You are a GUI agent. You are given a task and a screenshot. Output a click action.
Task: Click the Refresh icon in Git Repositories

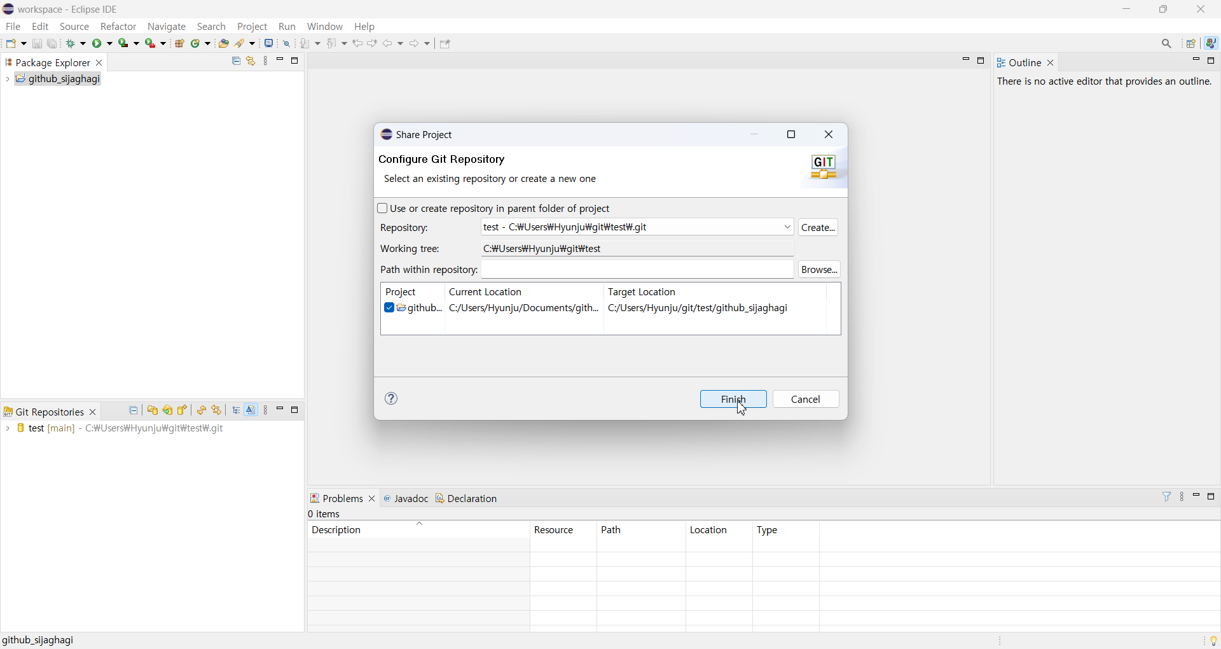click(x=202, y=410)
